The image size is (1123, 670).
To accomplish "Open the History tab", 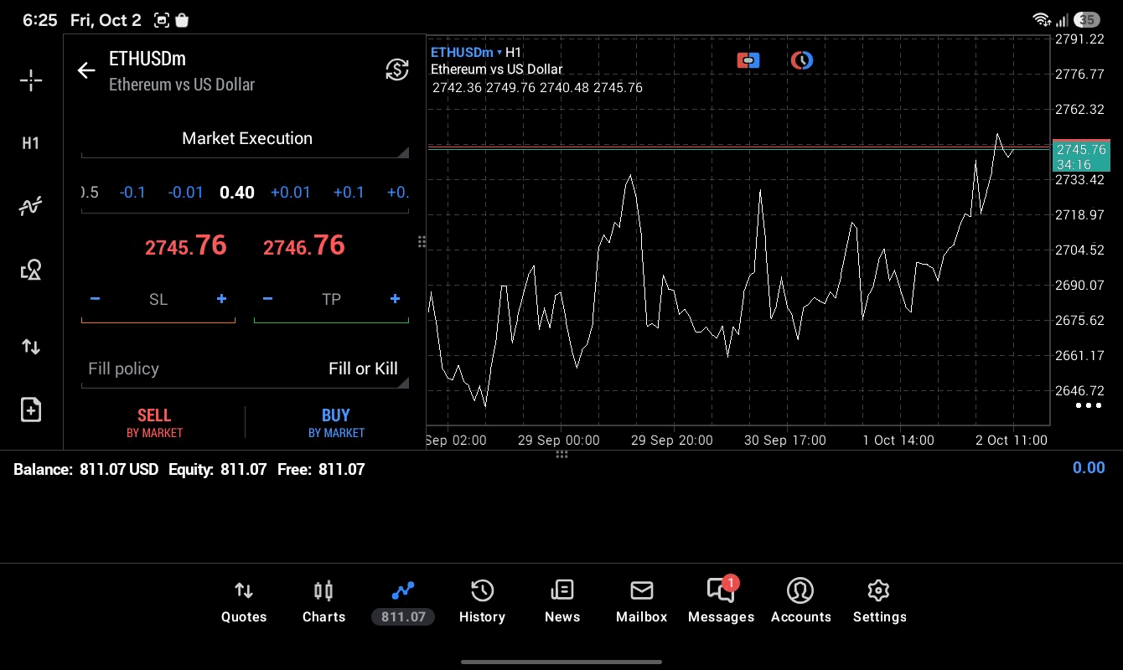I will click(x=482, y=602).
